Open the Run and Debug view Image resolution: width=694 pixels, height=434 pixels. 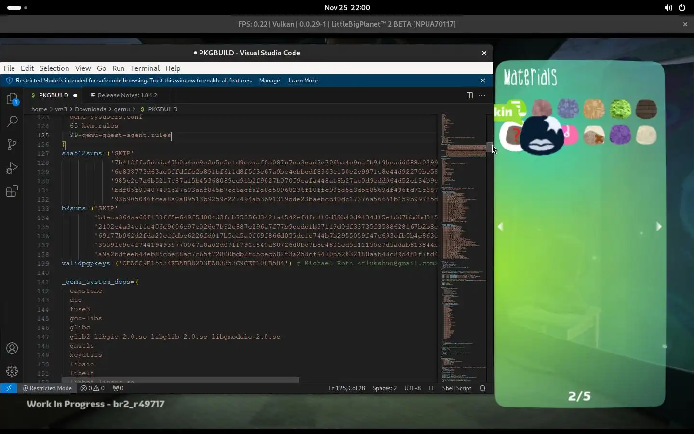click(12, 168)
